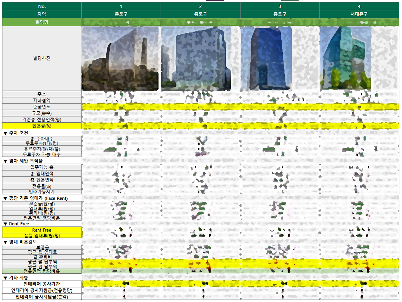This screenshot has width=402, height=302.
Task: Open the 서대문구 building photo in column 4
Action: tap(345, 59)
